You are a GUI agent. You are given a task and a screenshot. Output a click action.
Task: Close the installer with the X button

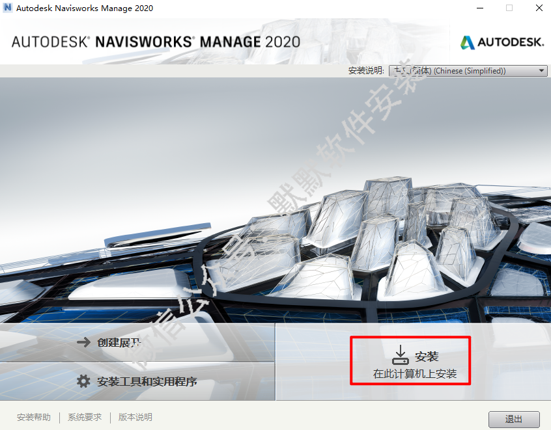pyautogui.click(x=539, y=8)
